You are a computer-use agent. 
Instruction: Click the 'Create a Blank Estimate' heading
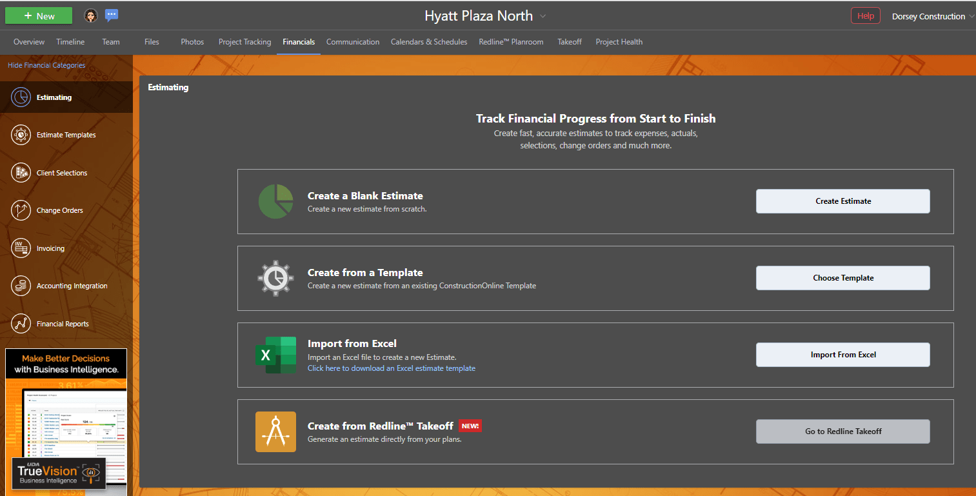point(365,195)
